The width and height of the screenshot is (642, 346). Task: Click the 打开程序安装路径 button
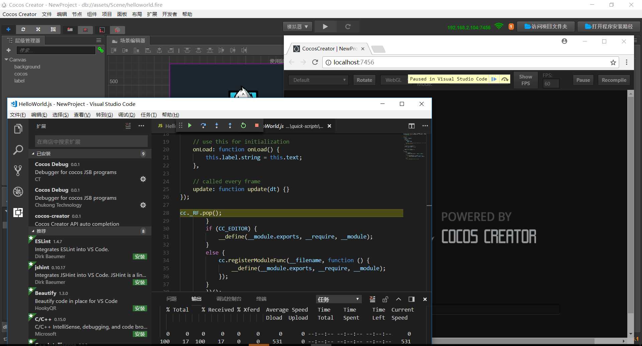(x=609, y=27)
